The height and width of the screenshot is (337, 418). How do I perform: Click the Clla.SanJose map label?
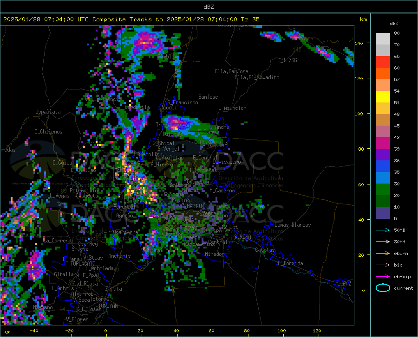point(231,71)
